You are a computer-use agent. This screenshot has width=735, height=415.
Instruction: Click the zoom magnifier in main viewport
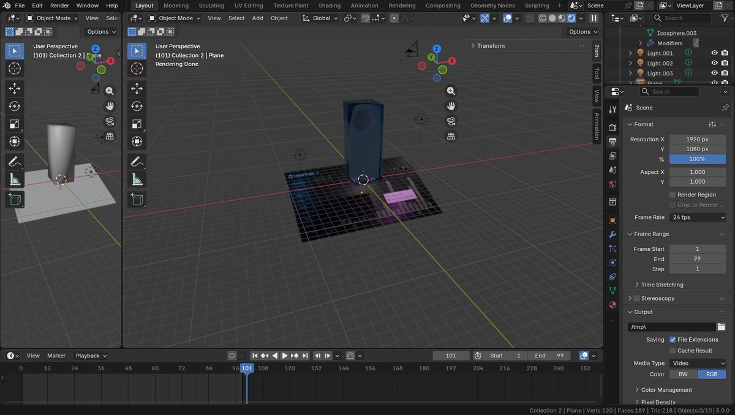(x=451, y=91)
